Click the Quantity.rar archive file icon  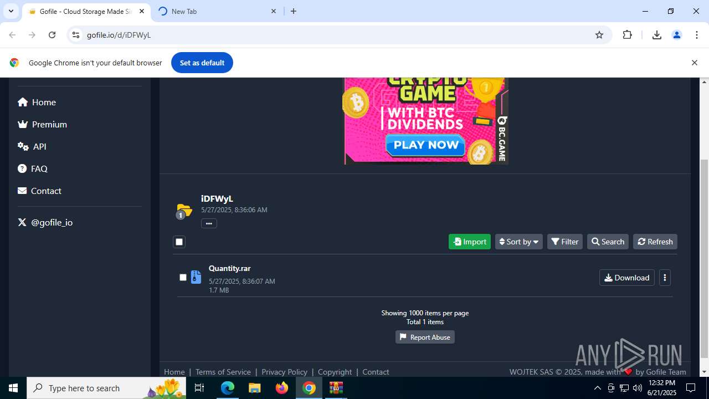click(x=196, y=277)
